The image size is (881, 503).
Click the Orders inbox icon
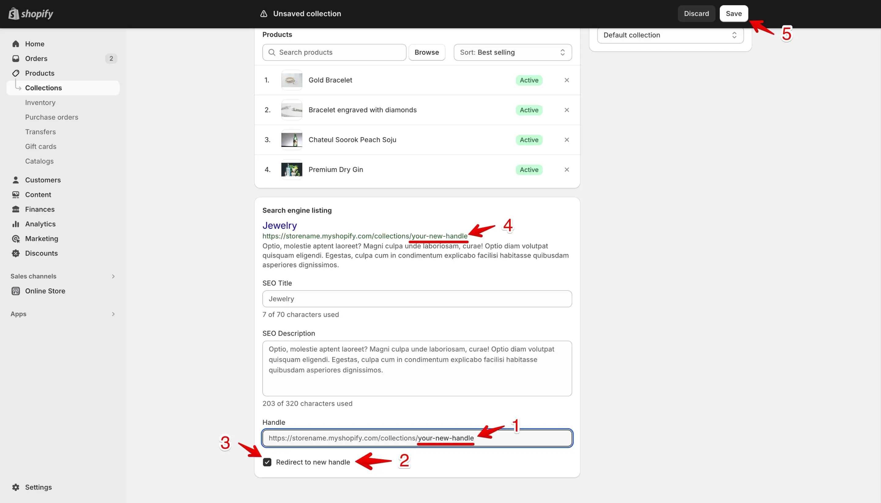tap(16, 59)
